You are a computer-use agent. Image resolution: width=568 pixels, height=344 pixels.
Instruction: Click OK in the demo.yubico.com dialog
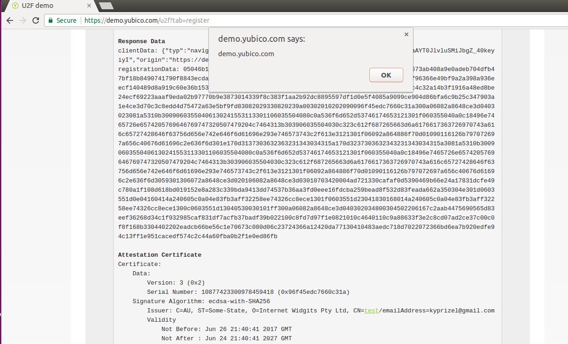coord(386,75)
